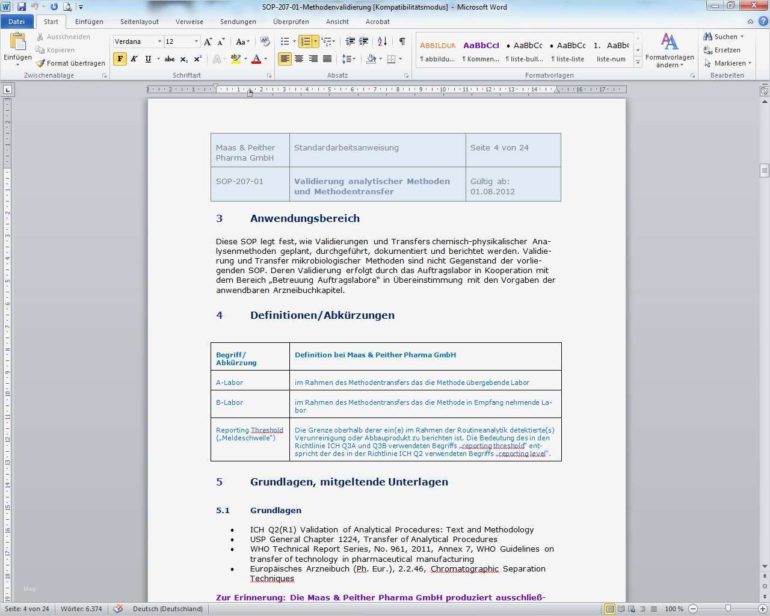Decrease the paragraph indent
Screen dimensions: 770x616
point(350,42)
